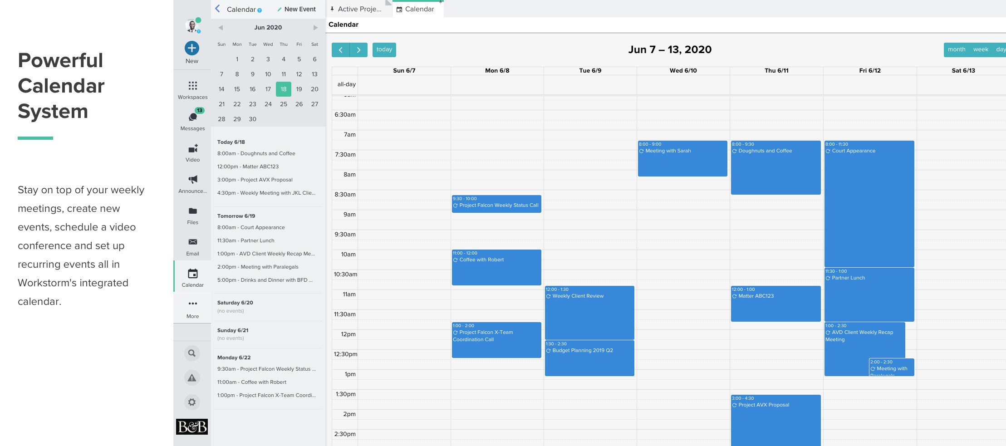
Task: Open Announcements megaphone icon
Action: 192,180
